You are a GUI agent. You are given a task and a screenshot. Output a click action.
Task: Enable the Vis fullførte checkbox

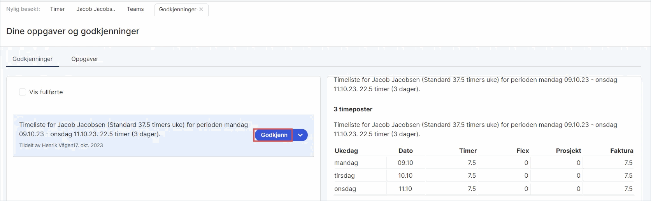23,92
